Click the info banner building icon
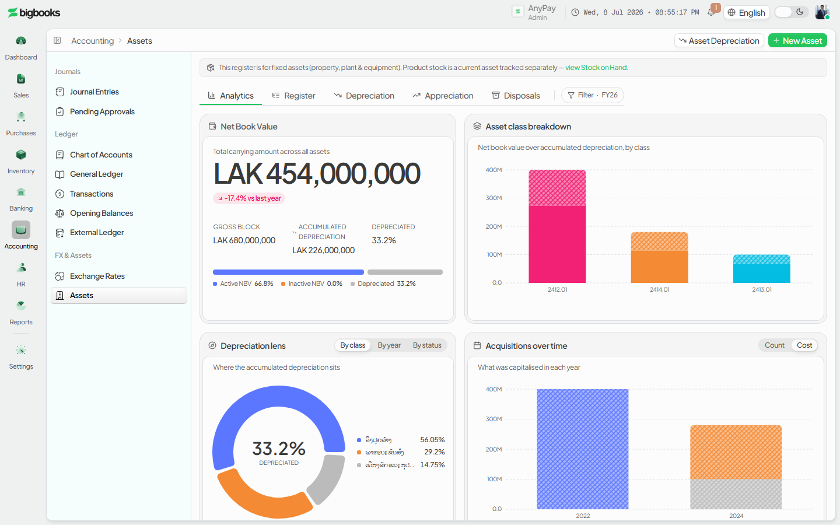Viewport: 840px width, 525px height. pos(211,68)
